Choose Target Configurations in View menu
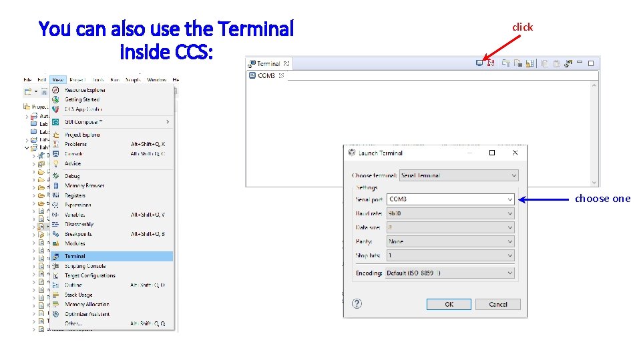 click(x=112, y=275)
